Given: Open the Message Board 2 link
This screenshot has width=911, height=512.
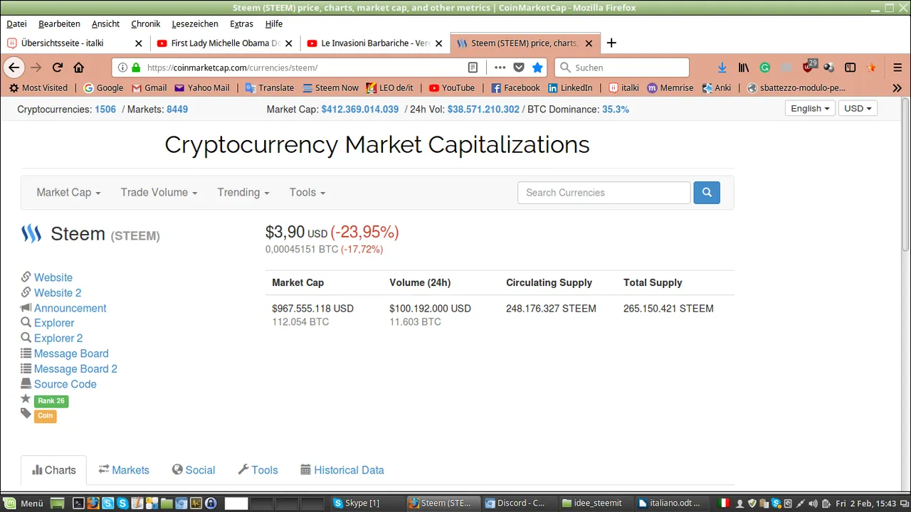Looking at the screenshot, I should tap(75, 369).
